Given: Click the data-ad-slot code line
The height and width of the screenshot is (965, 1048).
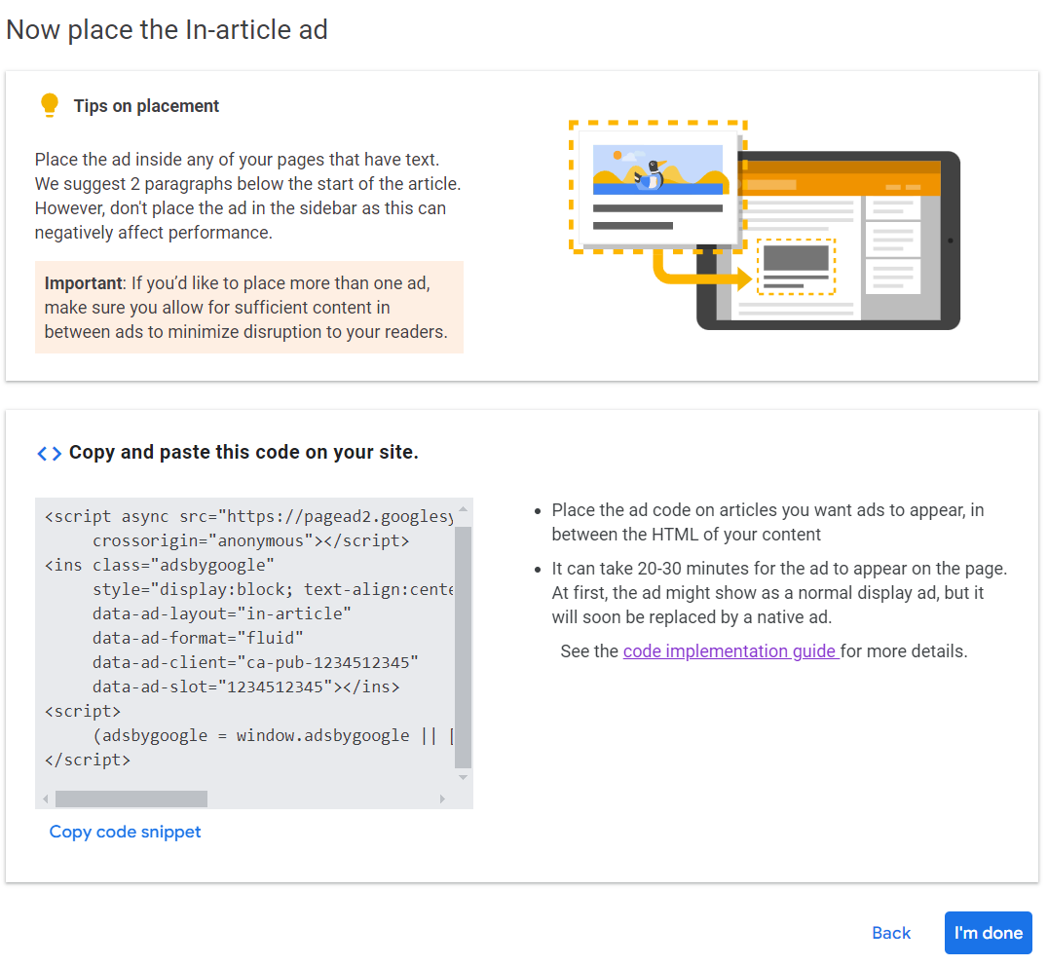Looking at the screenshot, I should pyautogui.click(x=246, y=687).
